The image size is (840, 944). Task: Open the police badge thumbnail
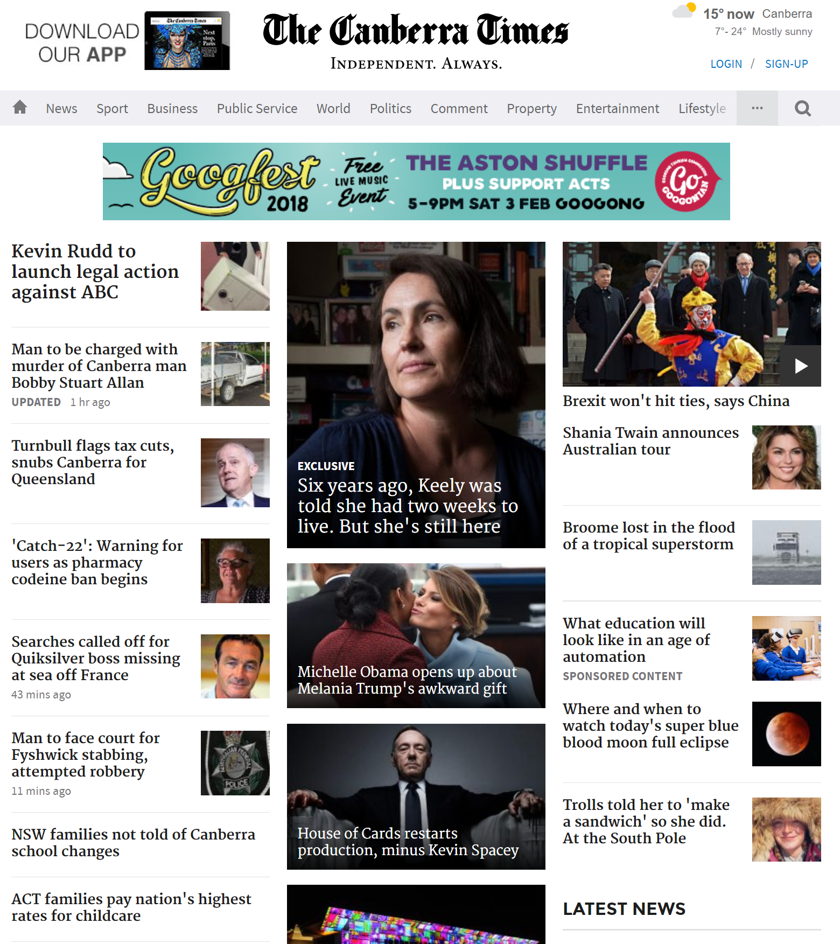(x=235, y=763)
